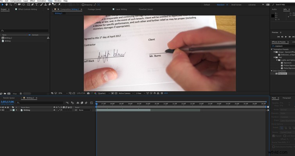Image resolution: width=295 pixels, height=156 pixels.
Task: Switch to the Small Screen workspace
Action: point(236,5)
